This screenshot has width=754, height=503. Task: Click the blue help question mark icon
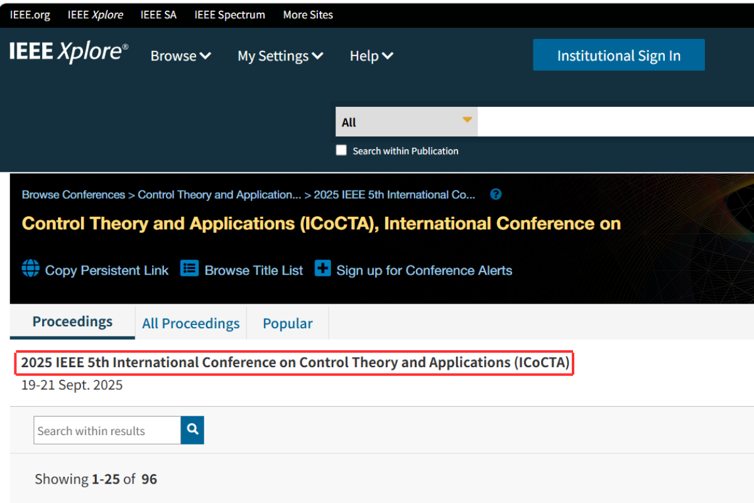click(x=496, y=194)
